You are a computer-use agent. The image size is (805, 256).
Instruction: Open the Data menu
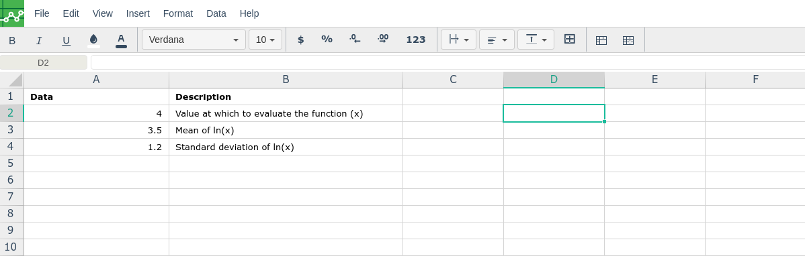[216, 13]
